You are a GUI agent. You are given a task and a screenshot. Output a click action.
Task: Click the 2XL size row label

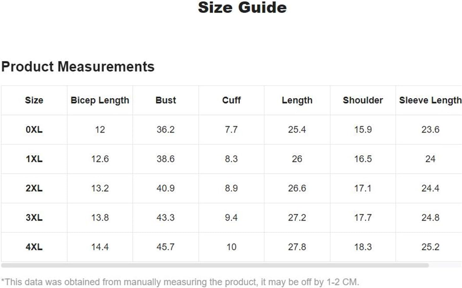[x=34, y=188]
